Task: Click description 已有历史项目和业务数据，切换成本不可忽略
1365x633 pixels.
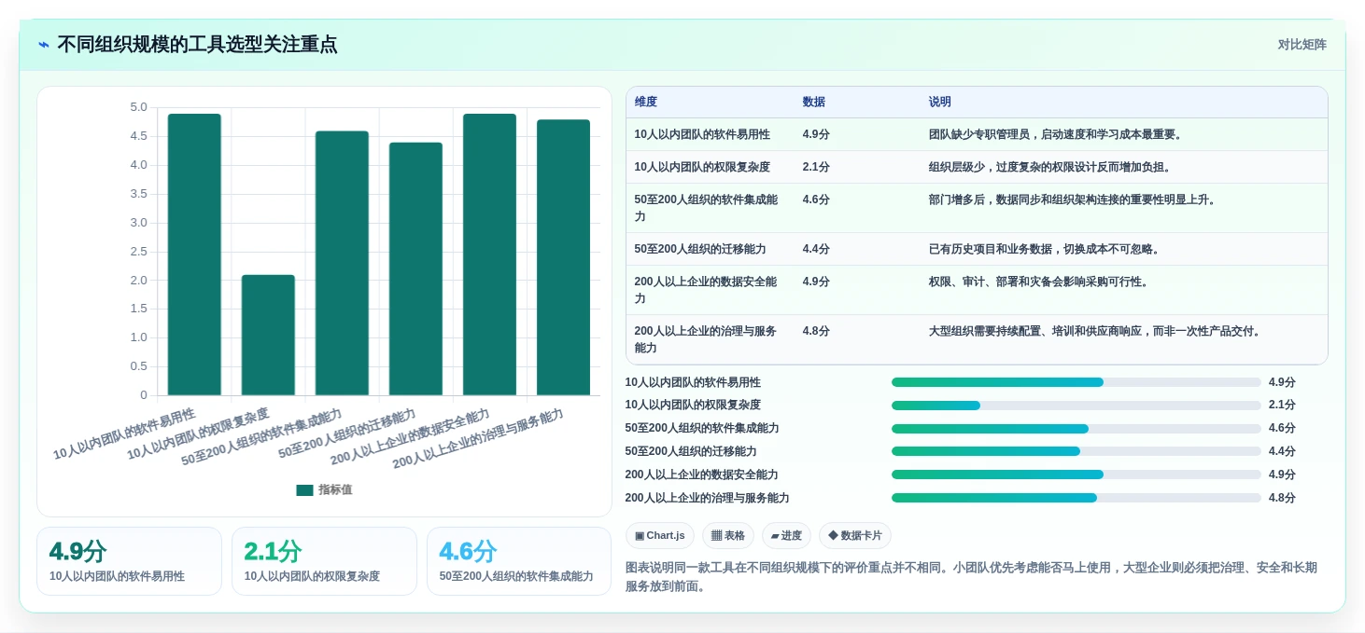Action: [1046, 249]
